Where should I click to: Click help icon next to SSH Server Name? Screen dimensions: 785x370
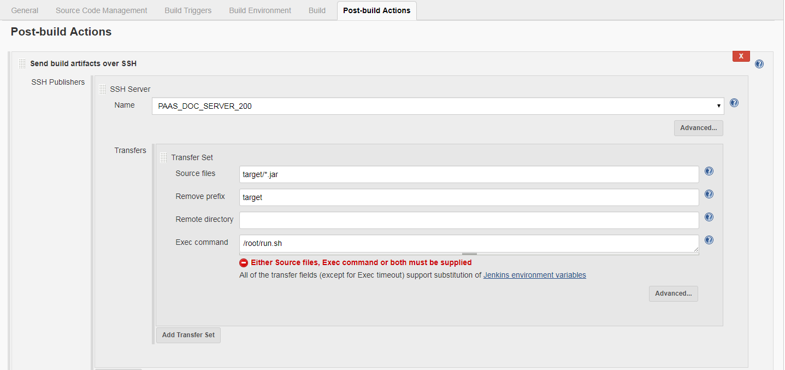(x=734, y=103)
